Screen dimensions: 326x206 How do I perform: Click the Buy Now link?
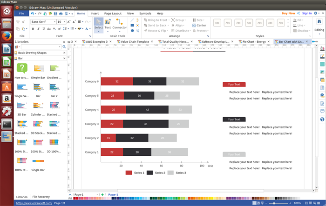(x=288, y=13)
